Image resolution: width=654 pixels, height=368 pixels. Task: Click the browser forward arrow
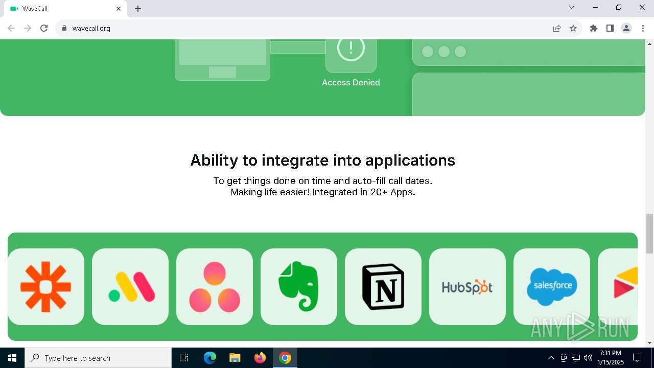coord(28,28)
